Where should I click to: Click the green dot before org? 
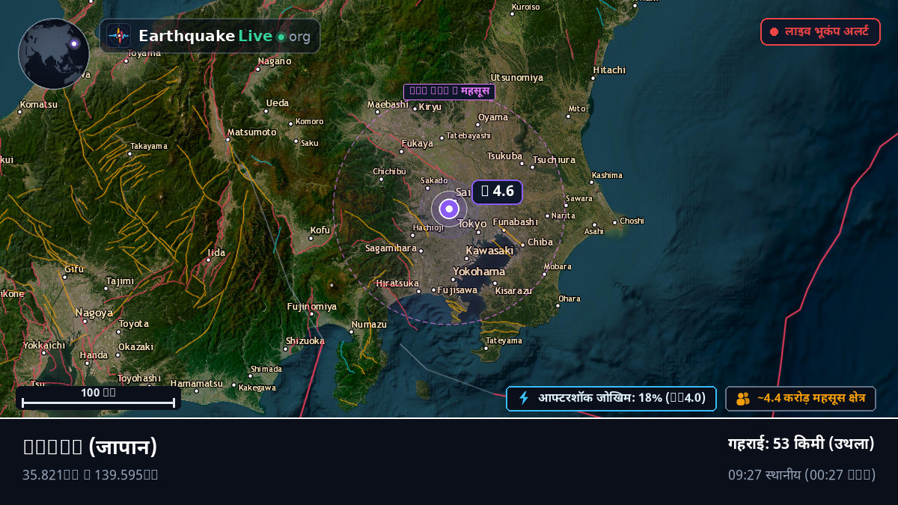[x=281, y=37]
